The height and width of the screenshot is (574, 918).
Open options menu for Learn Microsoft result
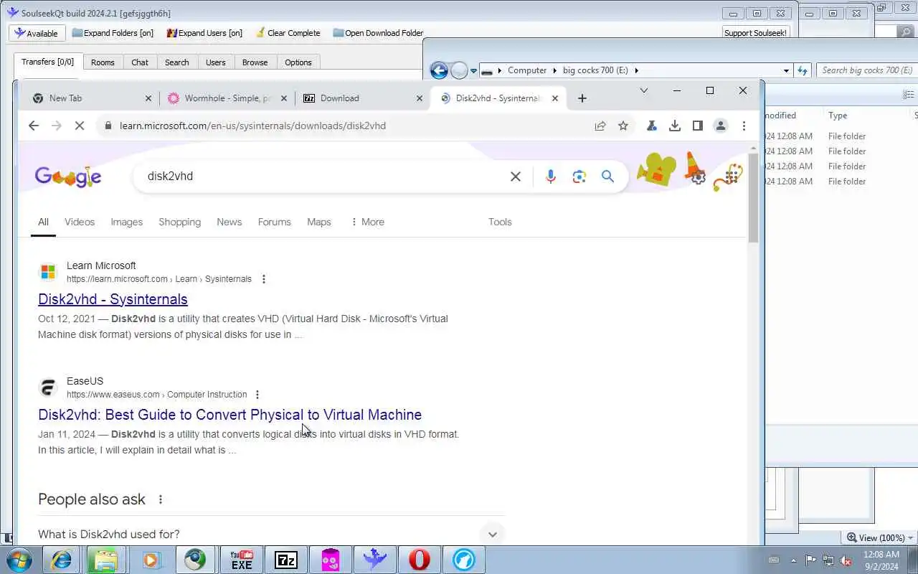click(263, 279)
